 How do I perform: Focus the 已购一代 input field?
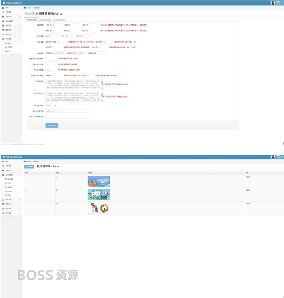tap(57, 25)
